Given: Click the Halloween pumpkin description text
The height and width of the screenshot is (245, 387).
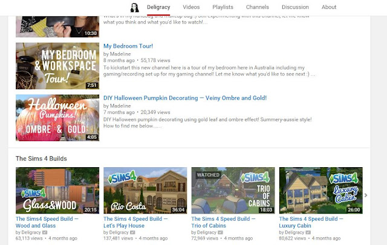Looking at the screenshot, I should coord(207,122).
